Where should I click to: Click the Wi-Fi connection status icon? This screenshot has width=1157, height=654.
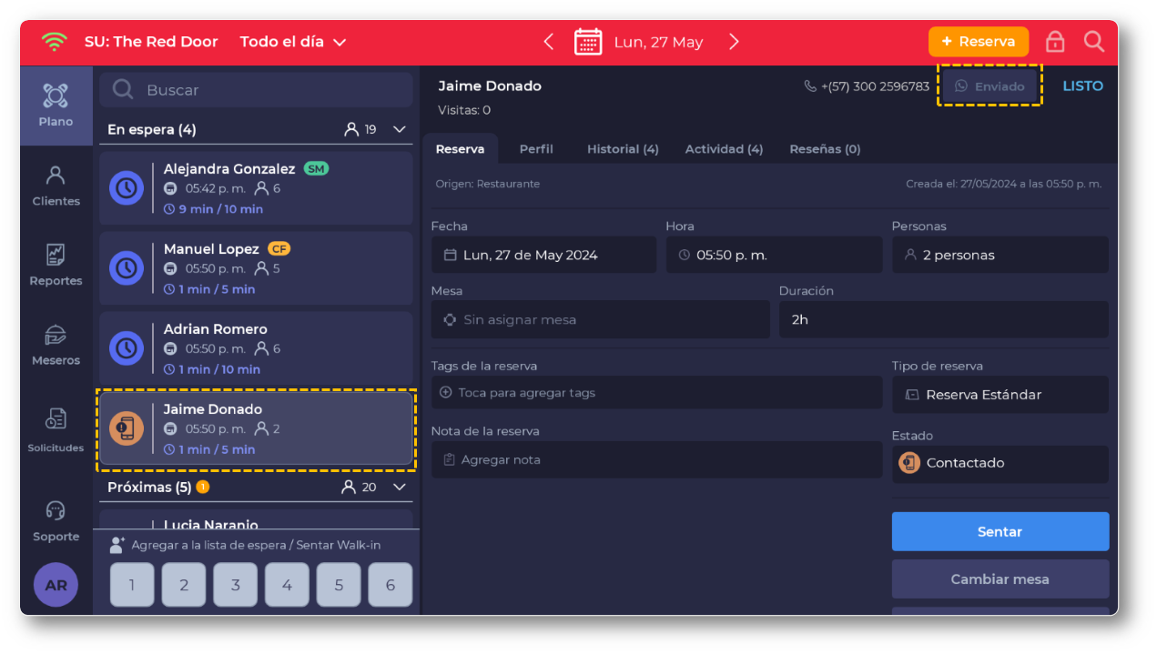point(54,42)
